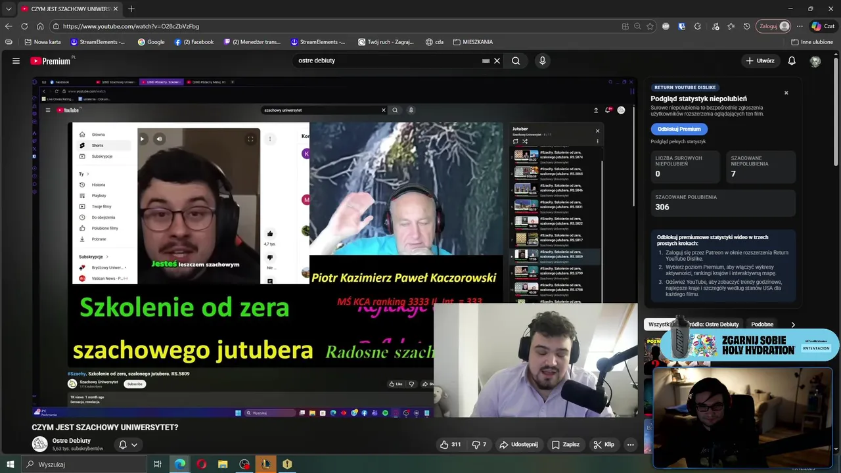Open the '(2) Facebook' bookmark
The image size is (841, 473).
pos(194,42)
